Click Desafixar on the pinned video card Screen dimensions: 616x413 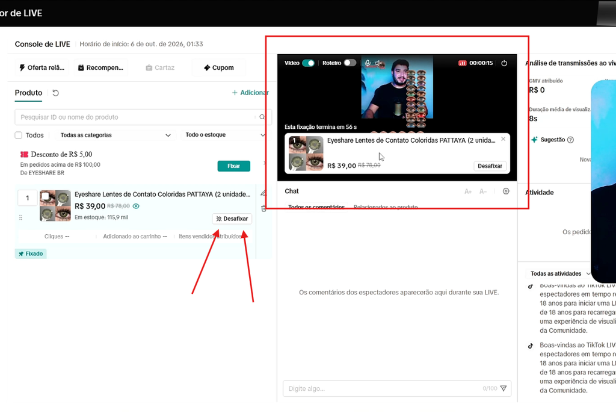point(490,166)
